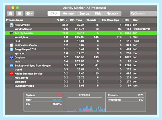Switch to the CPU tab
Viewport: 162px width, 120px height.
(54, 13)
